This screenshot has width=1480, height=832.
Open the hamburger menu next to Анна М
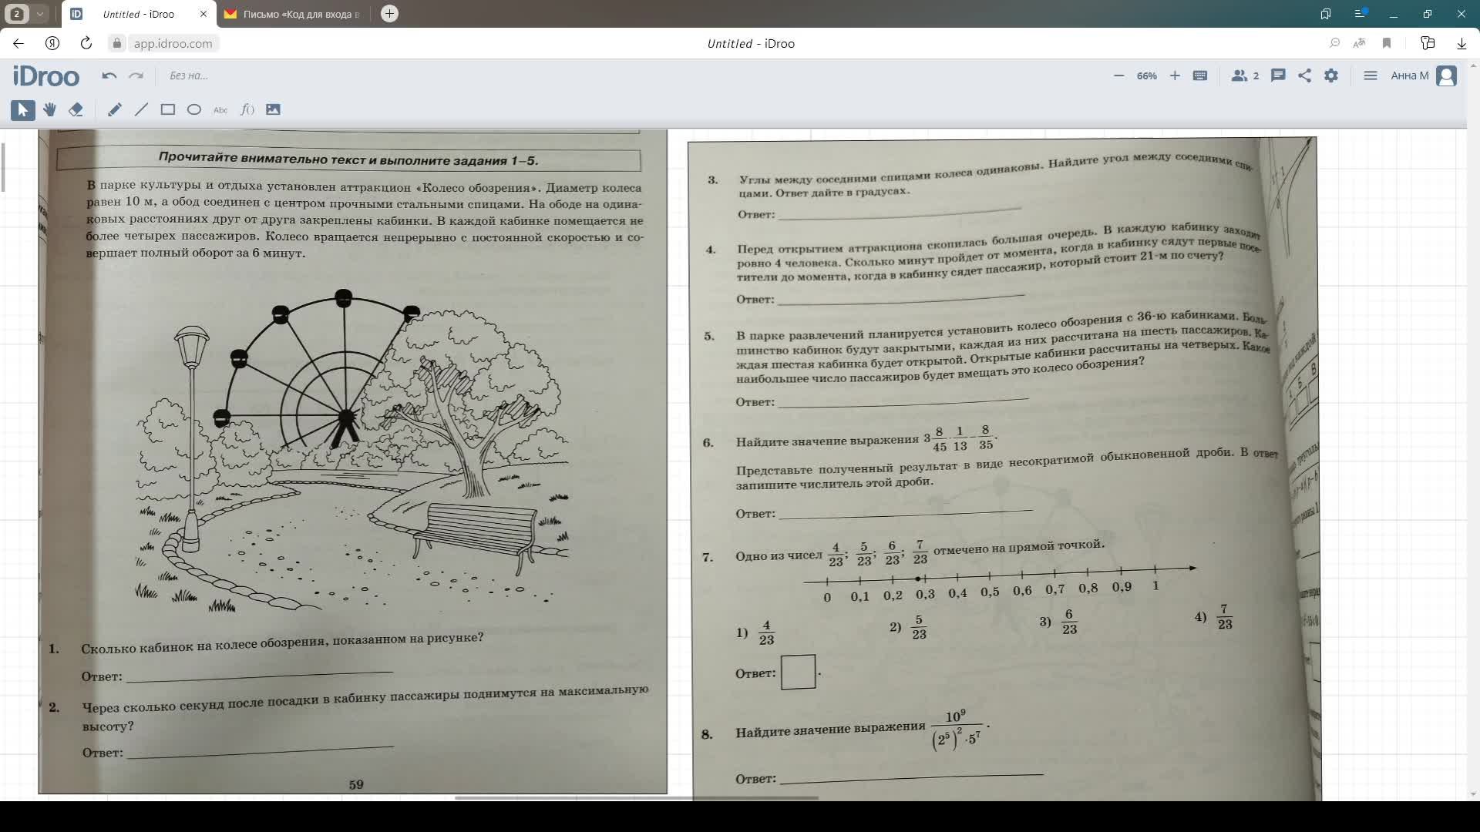pos(1370,75)
